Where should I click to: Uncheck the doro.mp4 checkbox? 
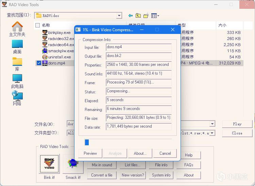point(39,63)
